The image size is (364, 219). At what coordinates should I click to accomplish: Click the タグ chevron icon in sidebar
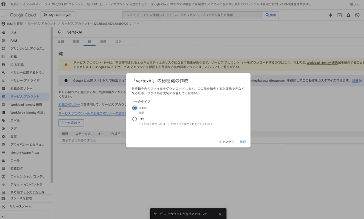pos(4,129)
